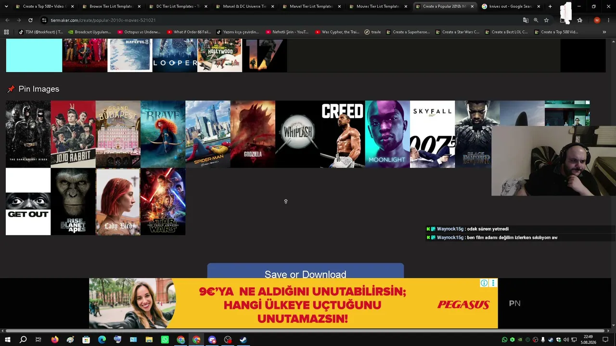Open the 'What if Order 66 Fail...' bookmark
This screenshot has width=616, height=346.
coord(189,32)
